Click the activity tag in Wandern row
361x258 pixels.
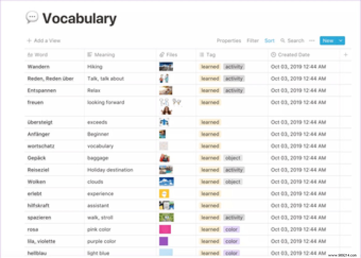pos(234,67)
